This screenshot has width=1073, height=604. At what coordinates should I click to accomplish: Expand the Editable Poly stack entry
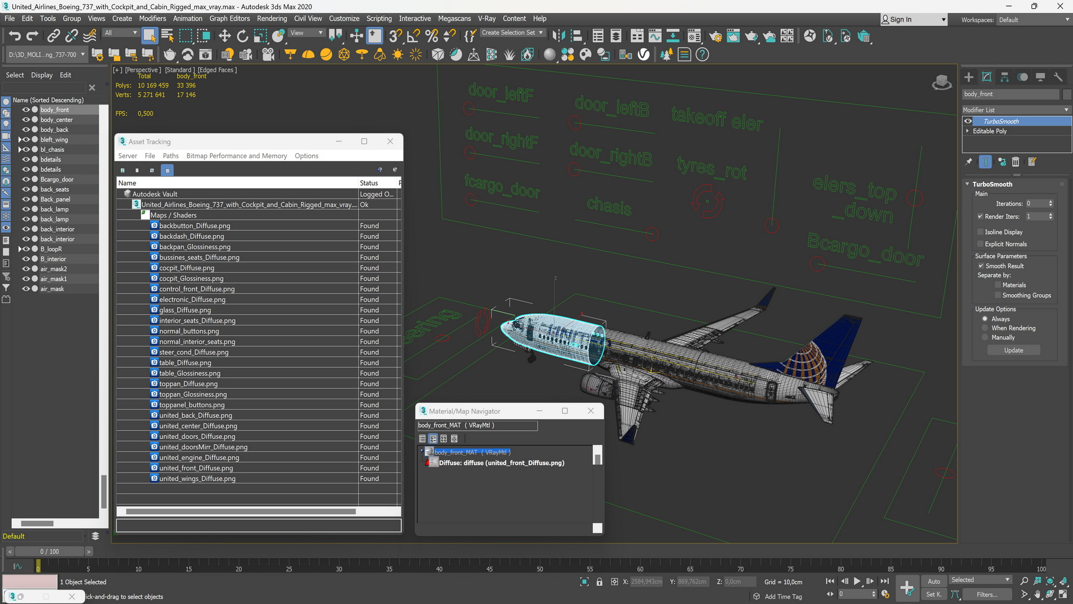[967, 131]
